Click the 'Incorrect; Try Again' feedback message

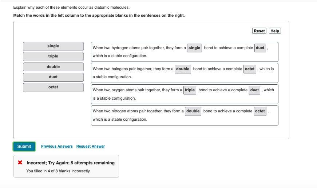point(71,163)
